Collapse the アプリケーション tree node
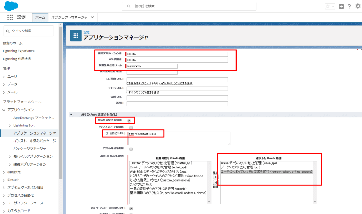Viewport: 362px width, 214px height. point(4,110)
